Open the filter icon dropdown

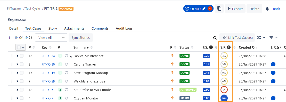coord(274,38)
